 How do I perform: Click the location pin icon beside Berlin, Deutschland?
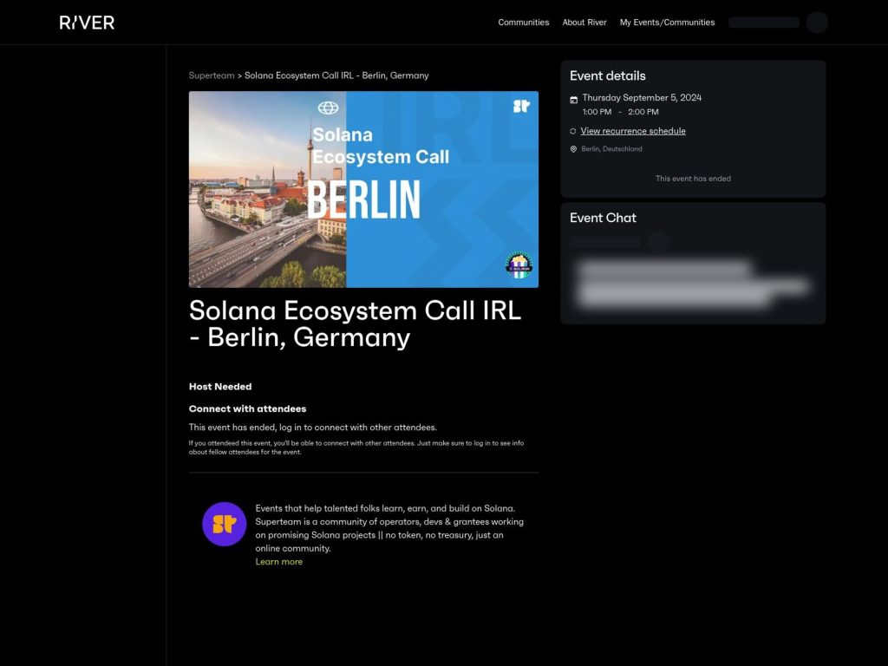[x=573, y=148]
